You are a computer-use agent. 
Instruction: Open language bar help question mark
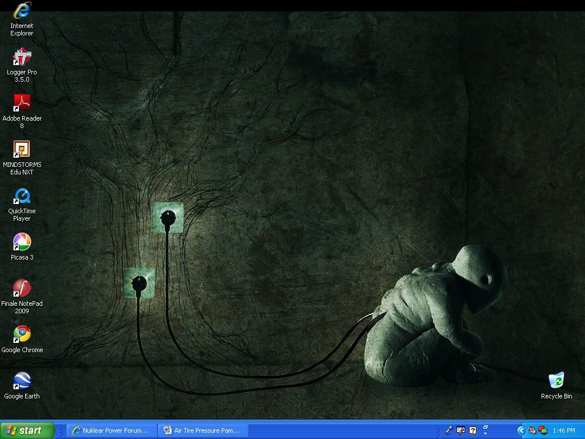[472, 430]
